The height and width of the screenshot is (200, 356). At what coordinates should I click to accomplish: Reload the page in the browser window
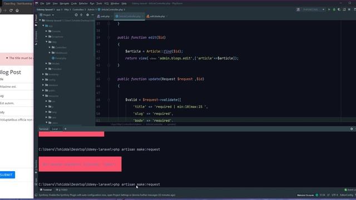point(11,11)
